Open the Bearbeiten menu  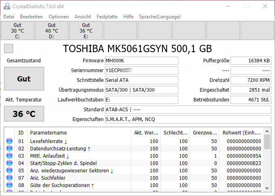click(x=31, y=17)
